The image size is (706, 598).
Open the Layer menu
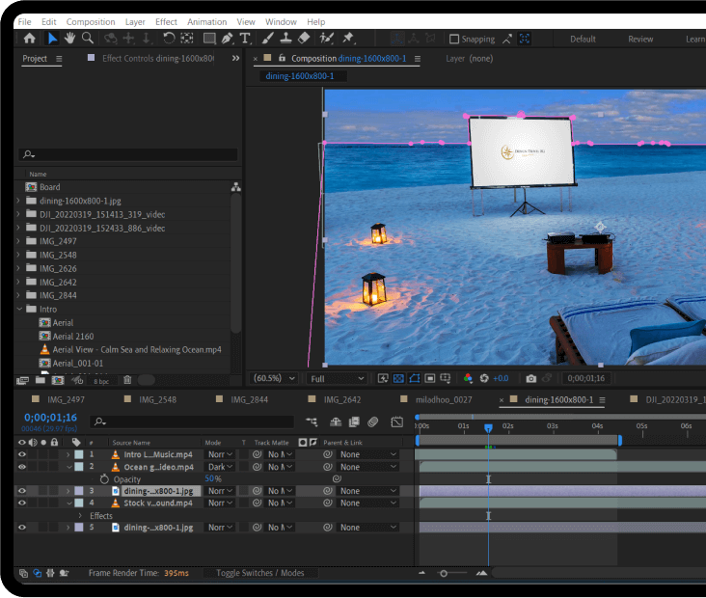click(135, 21)
